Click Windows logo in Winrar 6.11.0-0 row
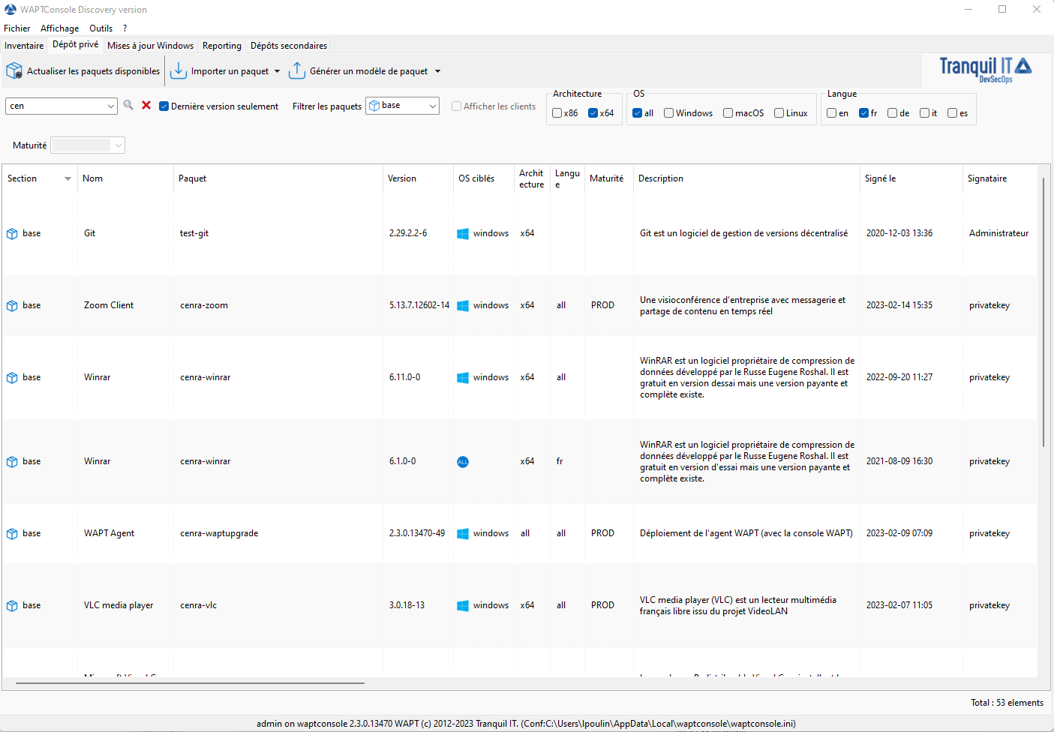Screen dimensions: 1054x732 coord(463,377)
